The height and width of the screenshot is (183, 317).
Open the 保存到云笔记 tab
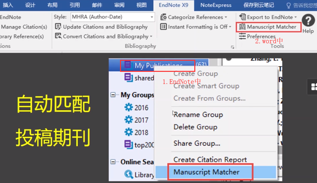click(x=259, y=5)
